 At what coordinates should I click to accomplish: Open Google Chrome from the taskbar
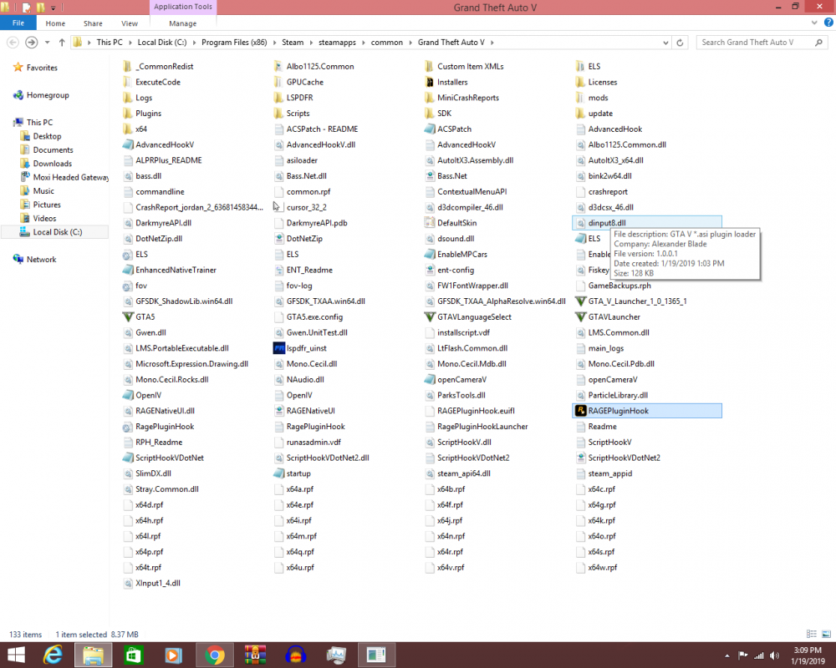(x=214, y=655)
